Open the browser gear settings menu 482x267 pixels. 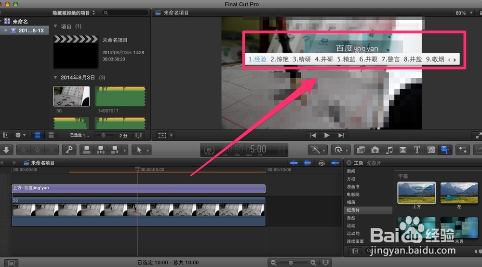(x=21, y=135)
